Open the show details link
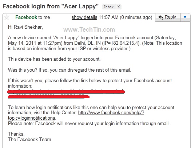 (x=84, y=17)
